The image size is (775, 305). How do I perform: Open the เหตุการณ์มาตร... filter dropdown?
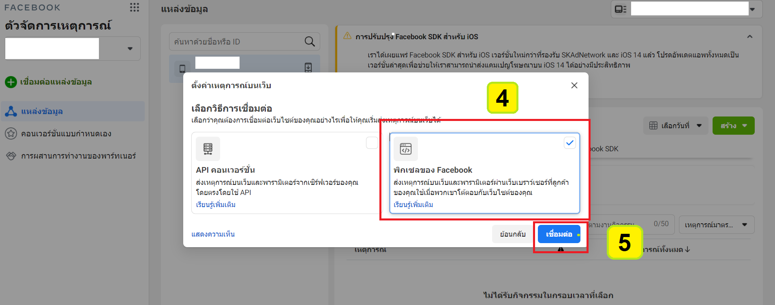(x=716, y=225)
